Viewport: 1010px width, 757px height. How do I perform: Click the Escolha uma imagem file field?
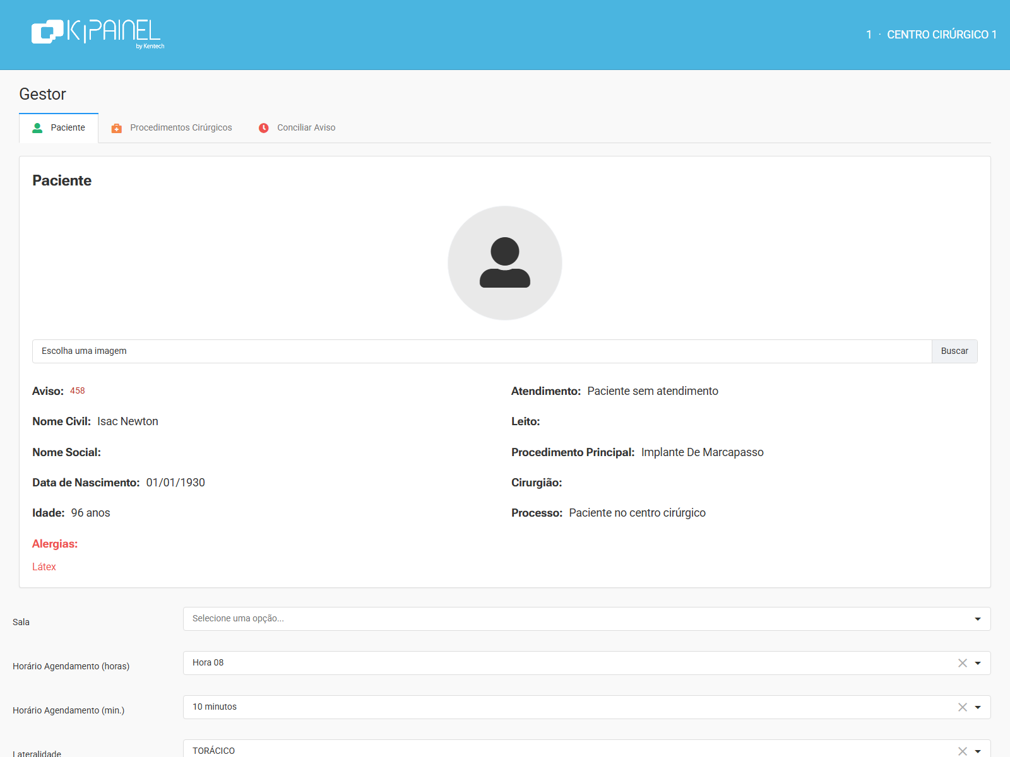point(482,351)
